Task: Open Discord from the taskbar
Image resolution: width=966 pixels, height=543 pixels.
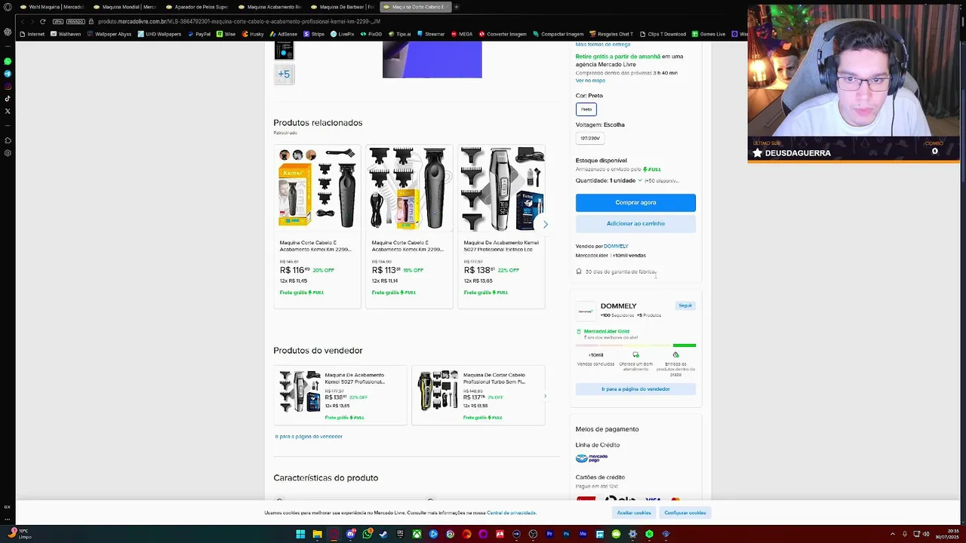Action: point(351,534)
